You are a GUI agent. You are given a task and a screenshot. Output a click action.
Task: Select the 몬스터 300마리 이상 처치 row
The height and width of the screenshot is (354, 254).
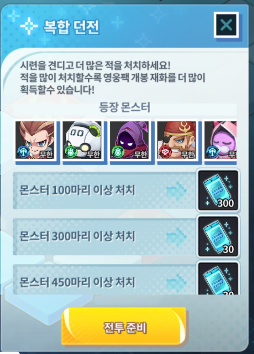click(x=104, y=236)
